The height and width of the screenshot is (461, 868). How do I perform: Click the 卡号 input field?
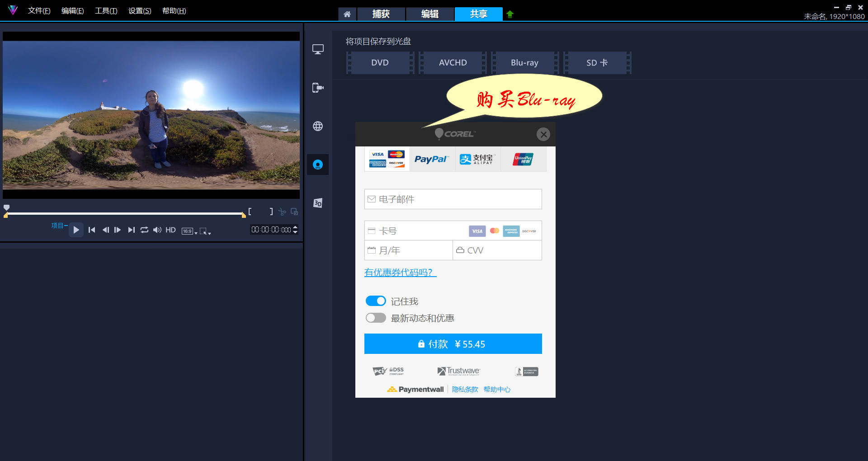(453, 230)
